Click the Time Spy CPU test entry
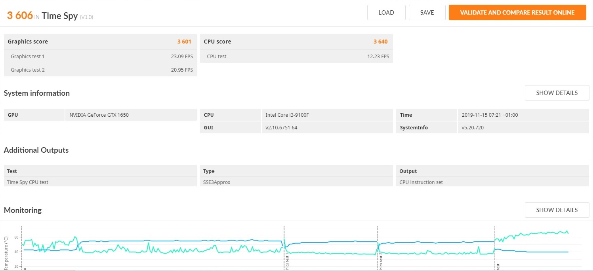 click(28, 182)
